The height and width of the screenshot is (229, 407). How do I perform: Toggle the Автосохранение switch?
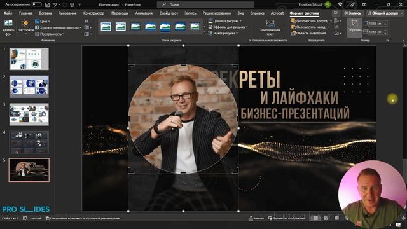(37, 4)
